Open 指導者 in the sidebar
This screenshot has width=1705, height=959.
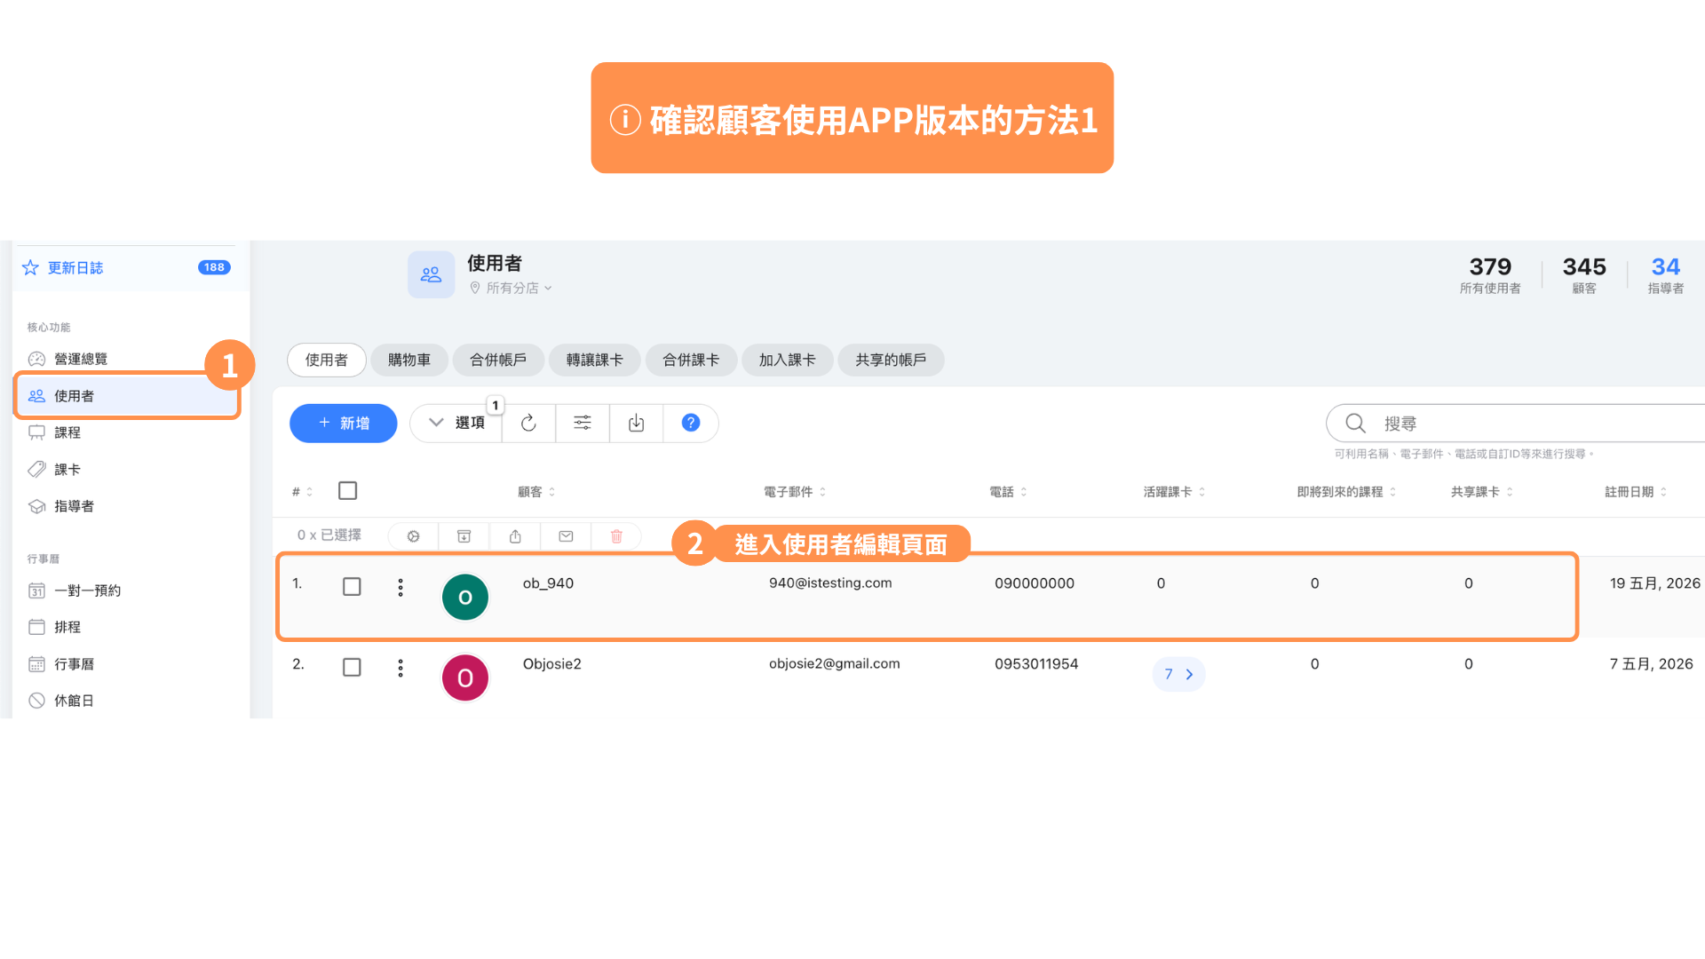(74, 506)
